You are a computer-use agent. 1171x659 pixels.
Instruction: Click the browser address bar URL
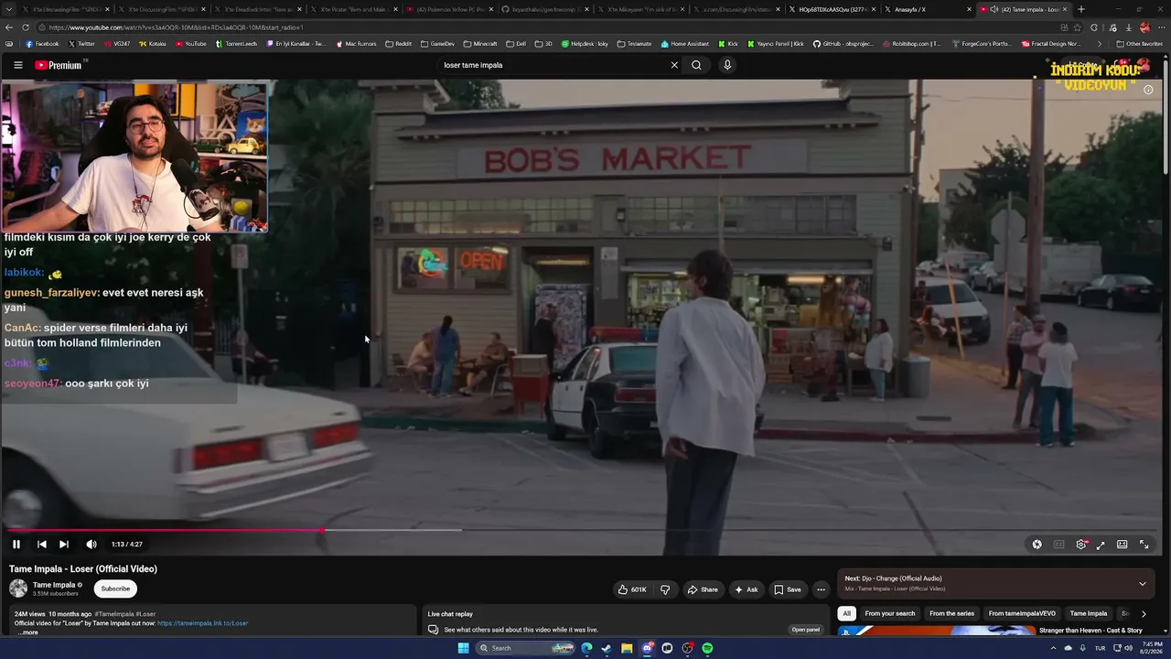[x=177, y=27]
